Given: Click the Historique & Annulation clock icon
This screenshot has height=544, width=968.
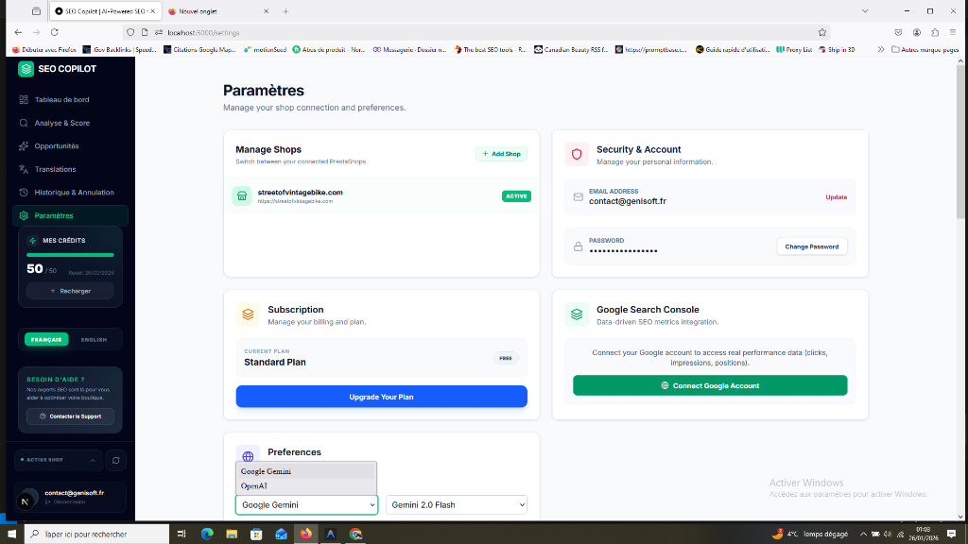Looking at the screenshot, I should click(24, 193).
